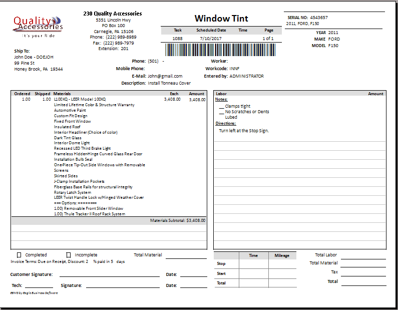Click the colored barcode under the task table

click(221, 50)
